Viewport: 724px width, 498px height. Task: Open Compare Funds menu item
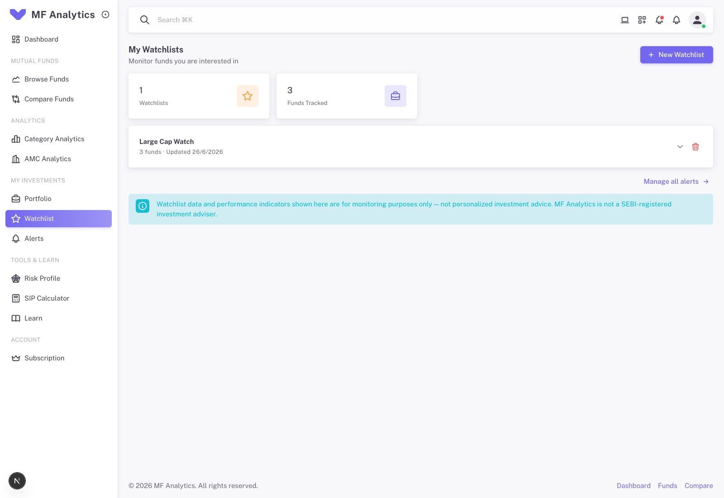(x=58, y=99)
